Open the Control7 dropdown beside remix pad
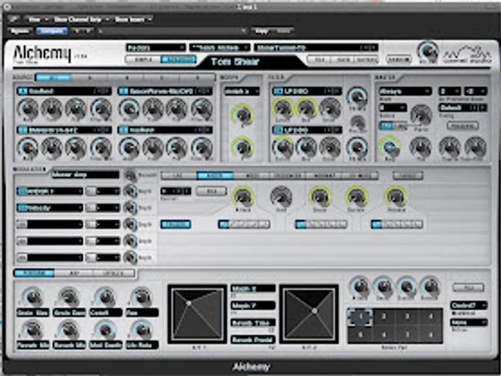Image resolution: width=501 pixels, height=376 pixels. click(x=469, y=306)
